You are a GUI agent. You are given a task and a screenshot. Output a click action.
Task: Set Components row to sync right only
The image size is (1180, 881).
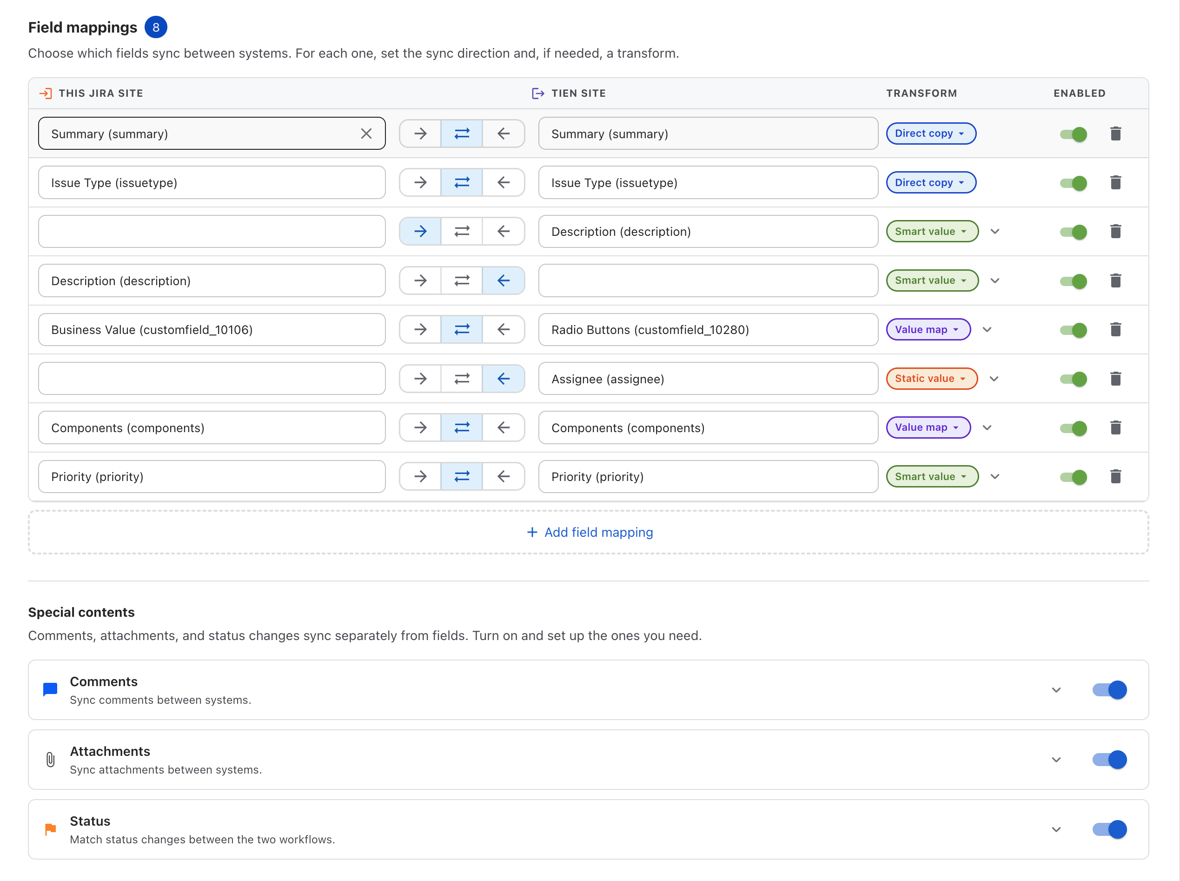click(x=420, y=427)
